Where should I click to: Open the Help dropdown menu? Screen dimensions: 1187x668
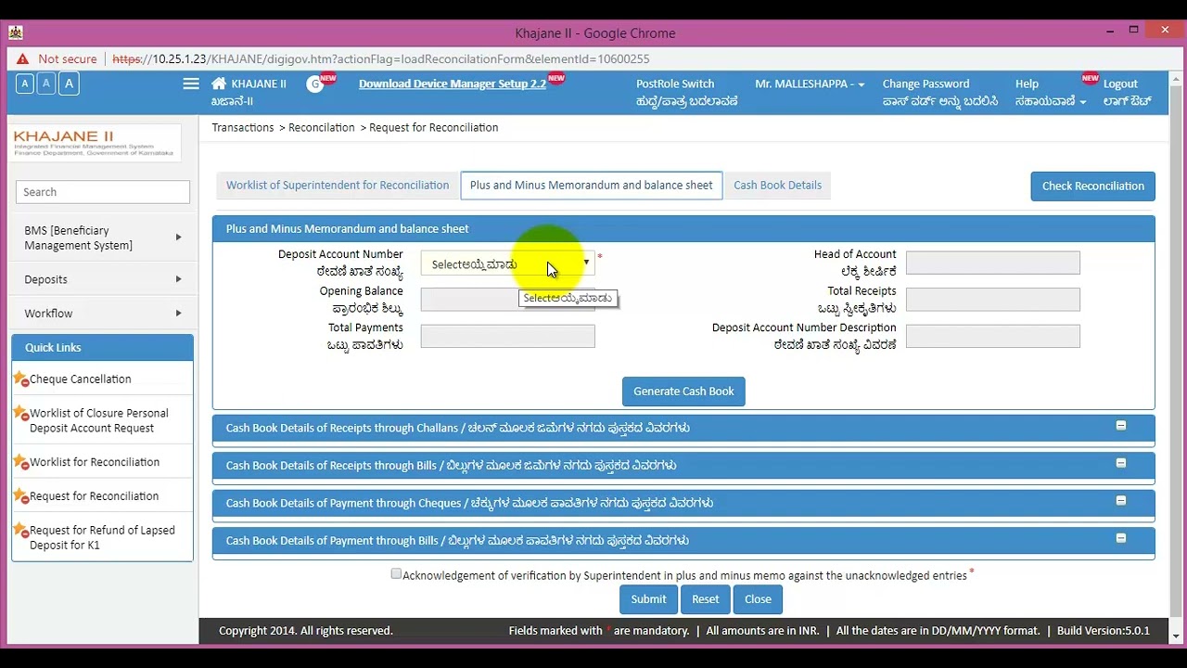(x=1050, y=93)
